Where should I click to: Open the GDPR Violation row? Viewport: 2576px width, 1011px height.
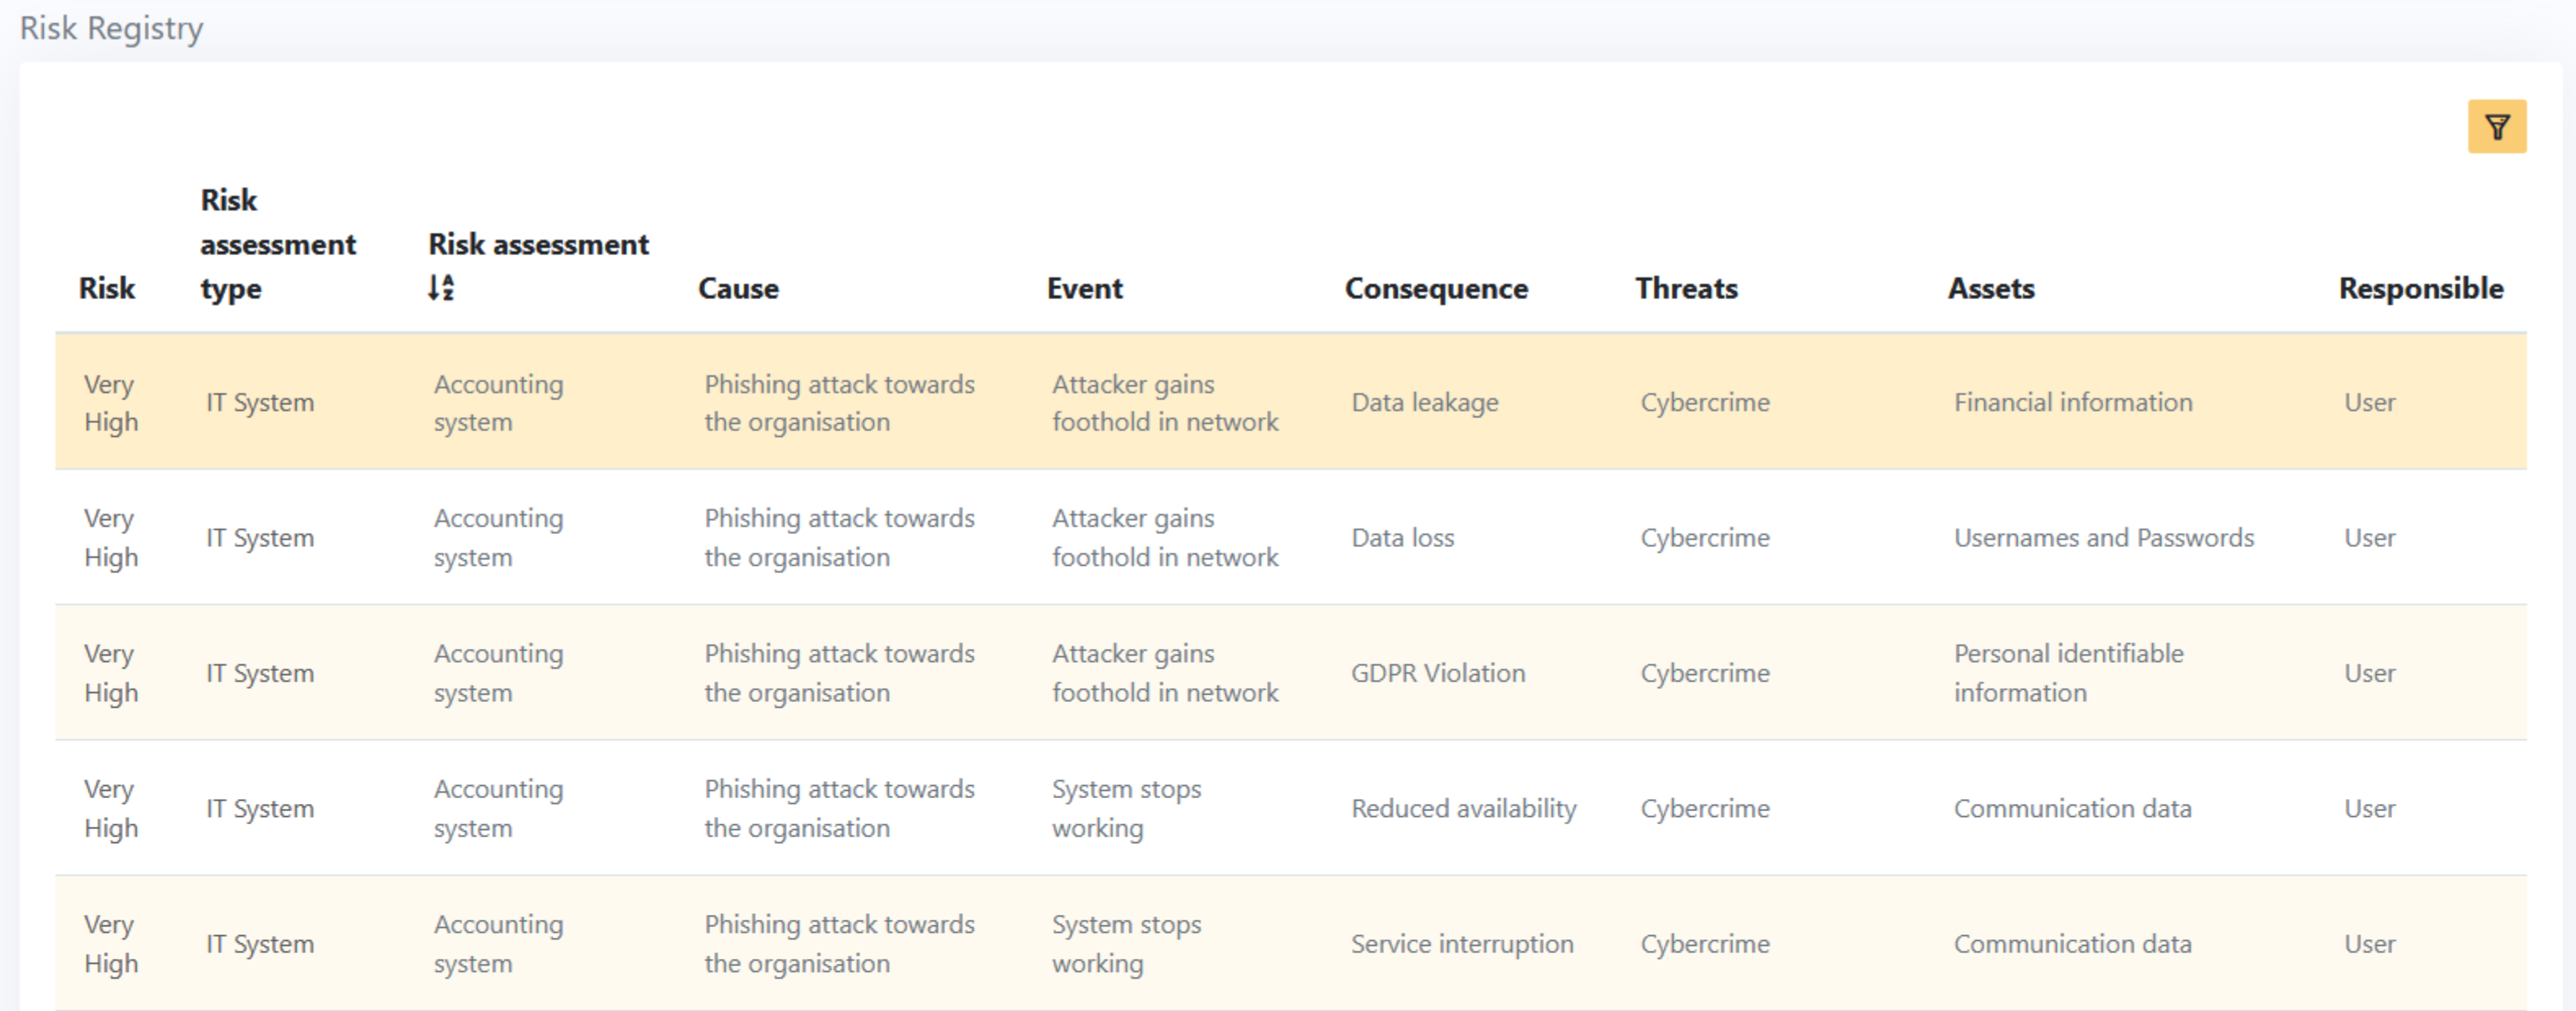[x=1438, y=673]
